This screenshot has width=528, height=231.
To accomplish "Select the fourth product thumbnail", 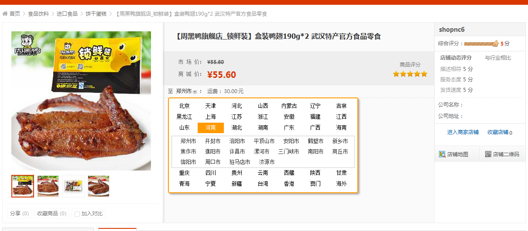I will point(99,186).
